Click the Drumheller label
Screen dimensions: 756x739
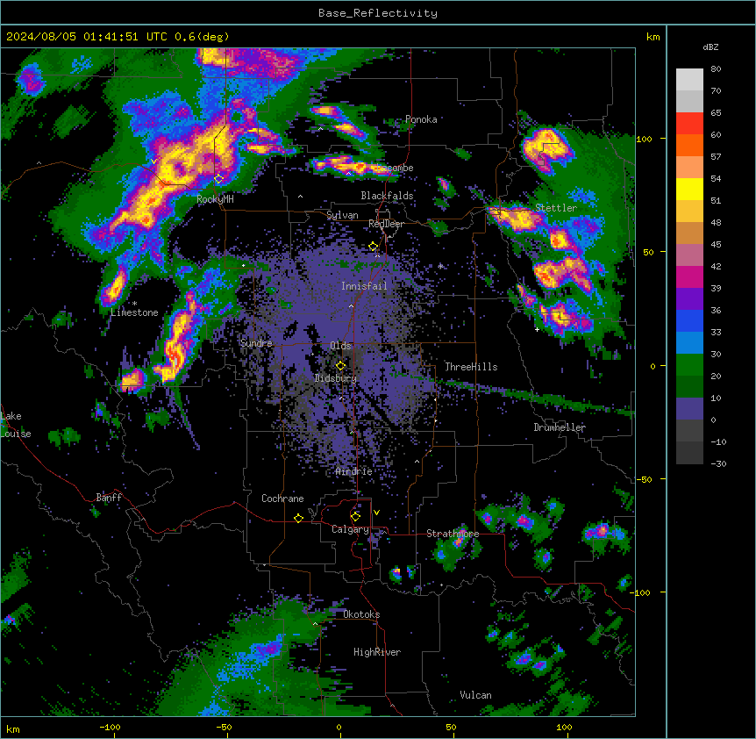pyautogui.click(x=560, y=427)
